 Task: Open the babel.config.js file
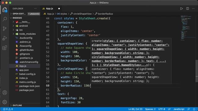point(27,74)
